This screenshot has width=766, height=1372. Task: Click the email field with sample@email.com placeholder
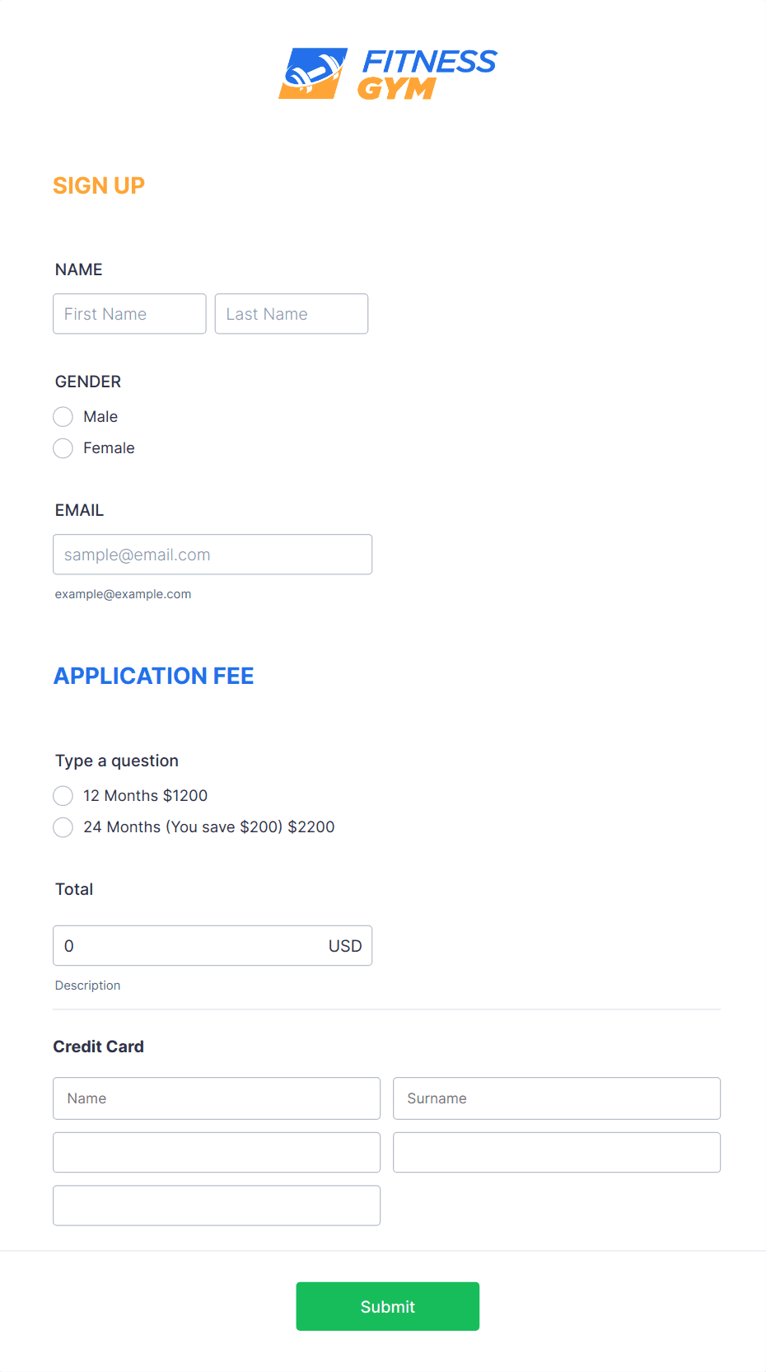click(x=213, y=555)
